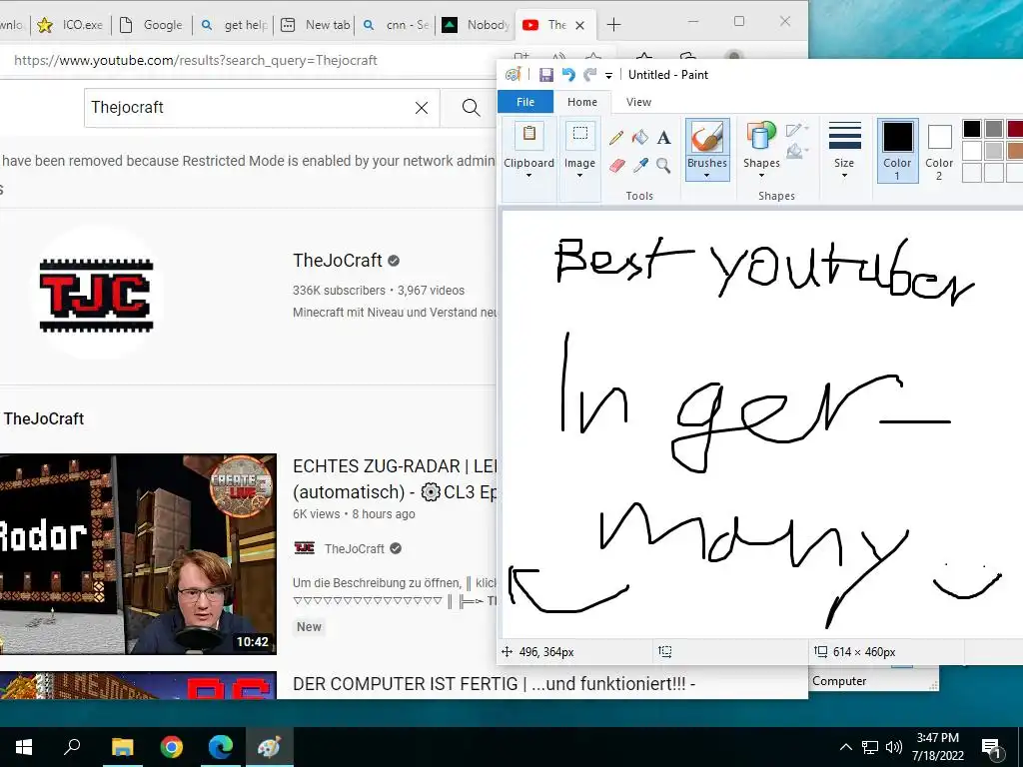Expand the Brushes dropdown arrow
This screenshot has width=1023, height=767.
(706, 176)
